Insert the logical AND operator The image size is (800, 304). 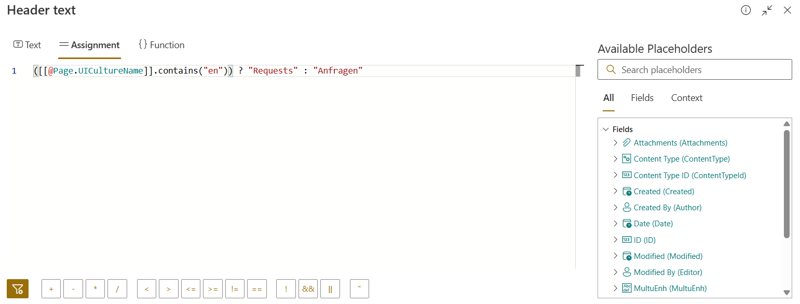(x=308, y=288)
